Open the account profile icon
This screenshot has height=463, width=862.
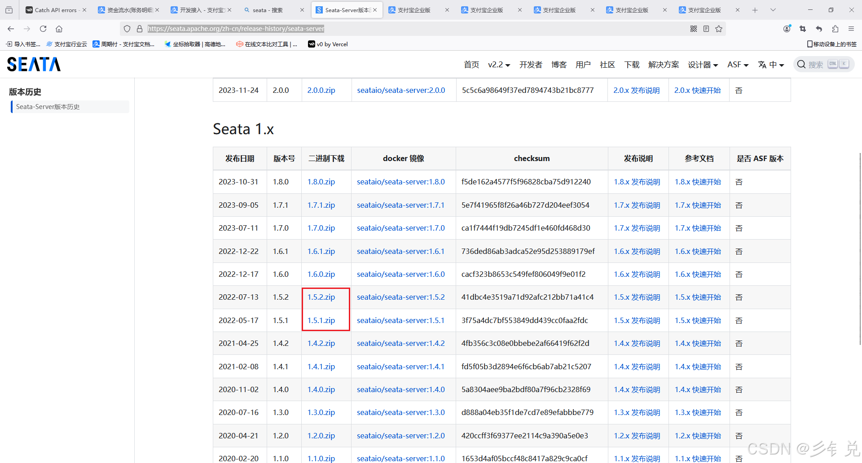787,29
